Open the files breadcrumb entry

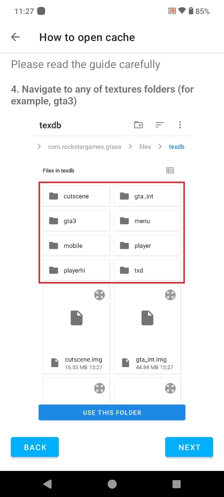tap(145, 147)
